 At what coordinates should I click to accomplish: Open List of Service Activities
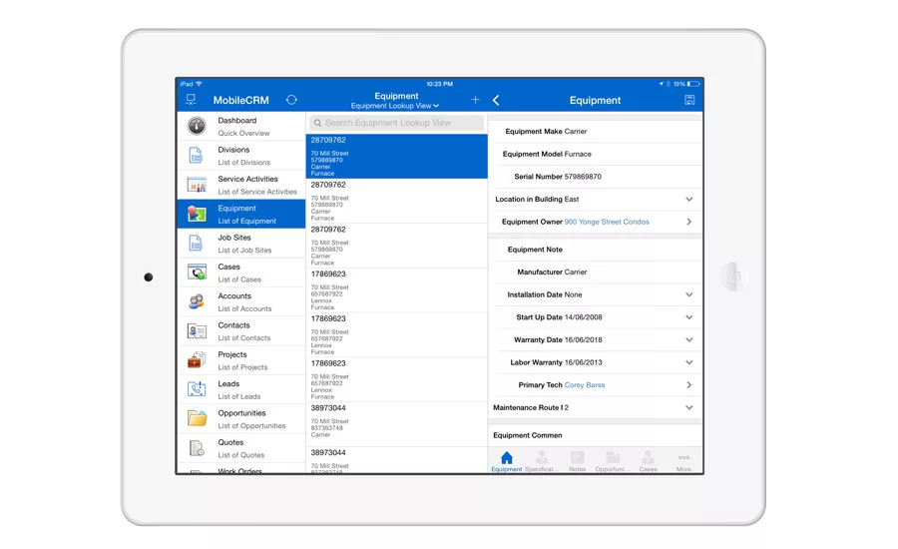coord(241,185)
